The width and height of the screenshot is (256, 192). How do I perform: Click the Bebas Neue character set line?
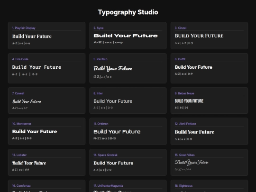(182, 108)
